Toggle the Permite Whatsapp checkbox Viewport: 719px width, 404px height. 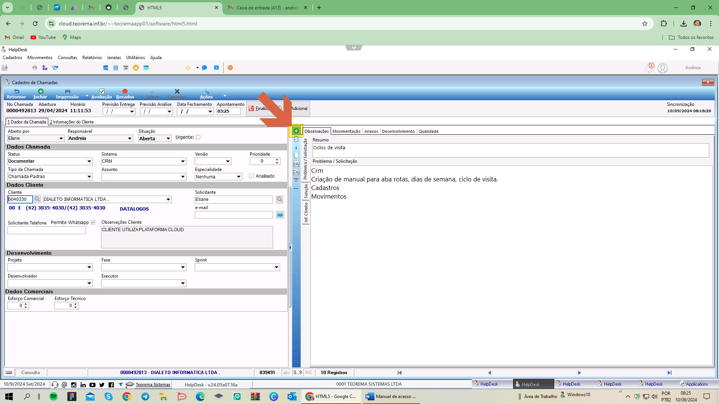93,223
